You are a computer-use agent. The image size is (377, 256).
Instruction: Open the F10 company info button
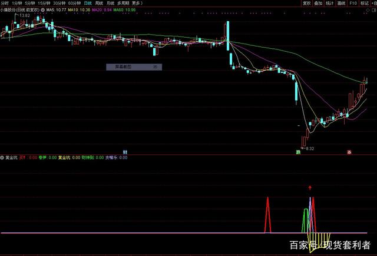pyautogui.click(x=353, y=3)
